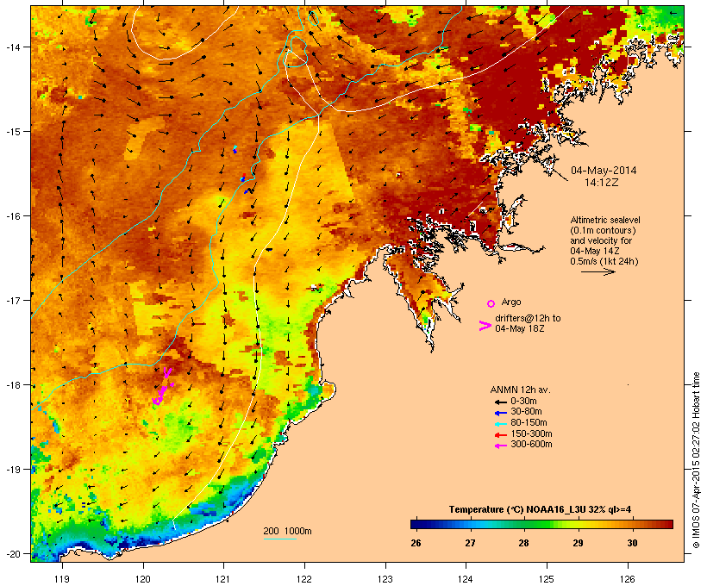
Task: Click the latitude axis label -17
Action: tap(12, 300)
